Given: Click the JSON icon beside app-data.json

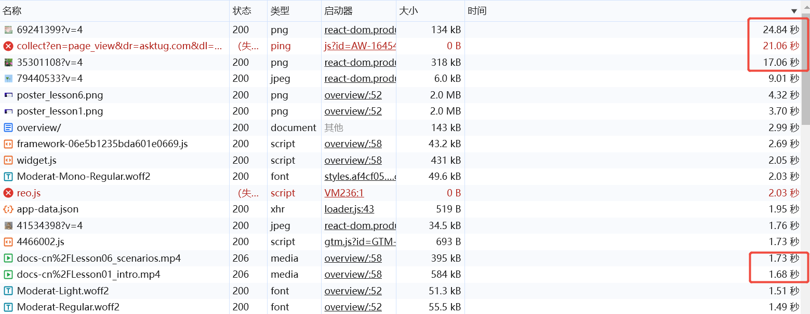Looking at the screenshot, I should 8,209.
